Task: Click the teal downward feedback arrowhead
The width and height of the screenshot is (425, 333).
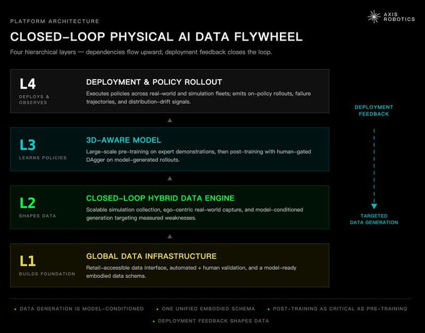Action: click(x=374, y=206)
